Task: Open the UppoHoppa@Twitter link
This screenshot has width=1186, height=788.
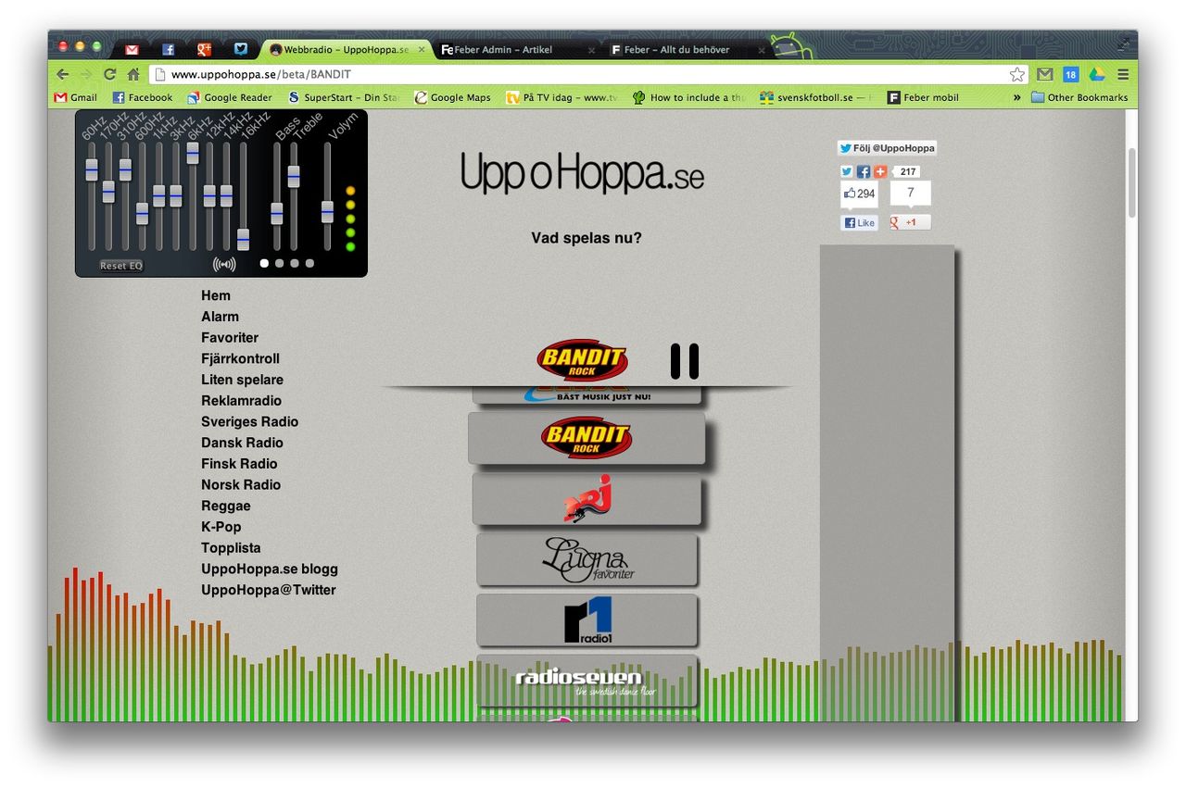Action: pos(269,590)
